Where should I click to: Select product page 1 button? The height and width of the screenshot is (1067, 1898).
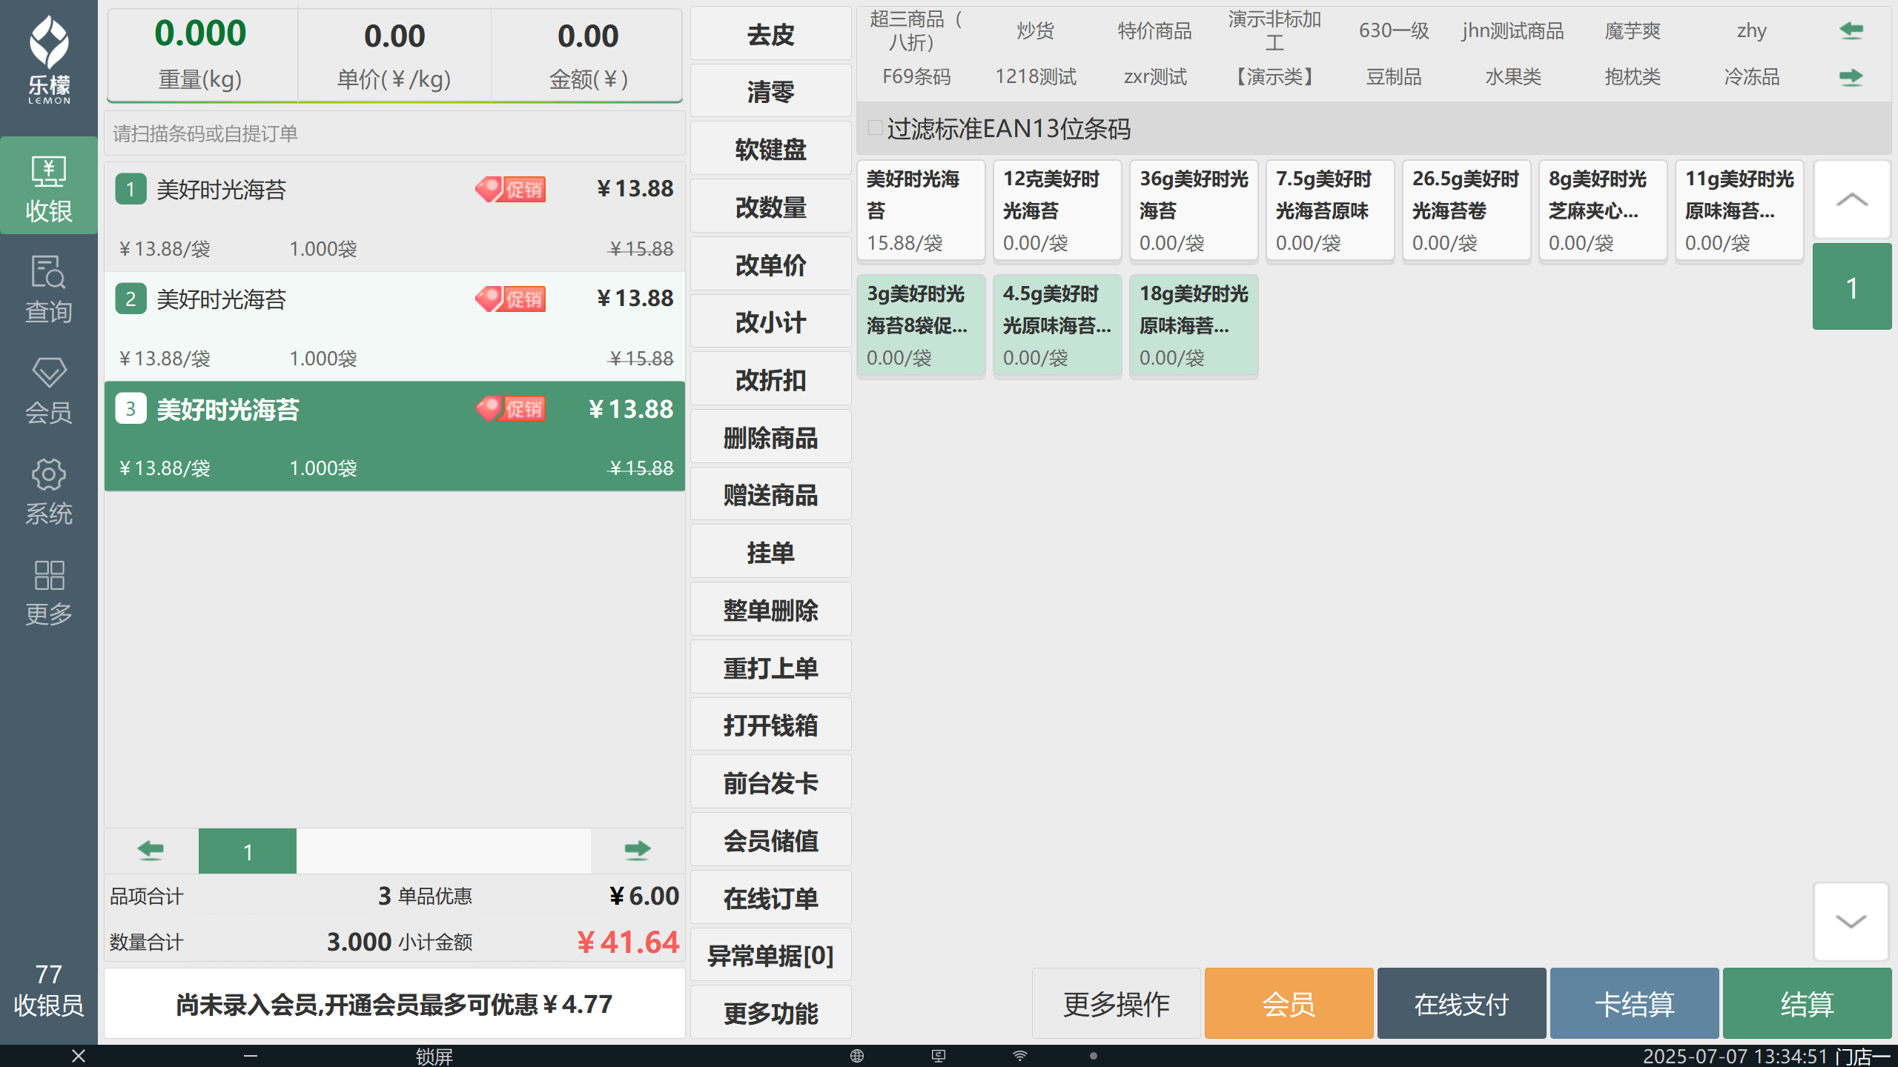tap(1851, 287)
